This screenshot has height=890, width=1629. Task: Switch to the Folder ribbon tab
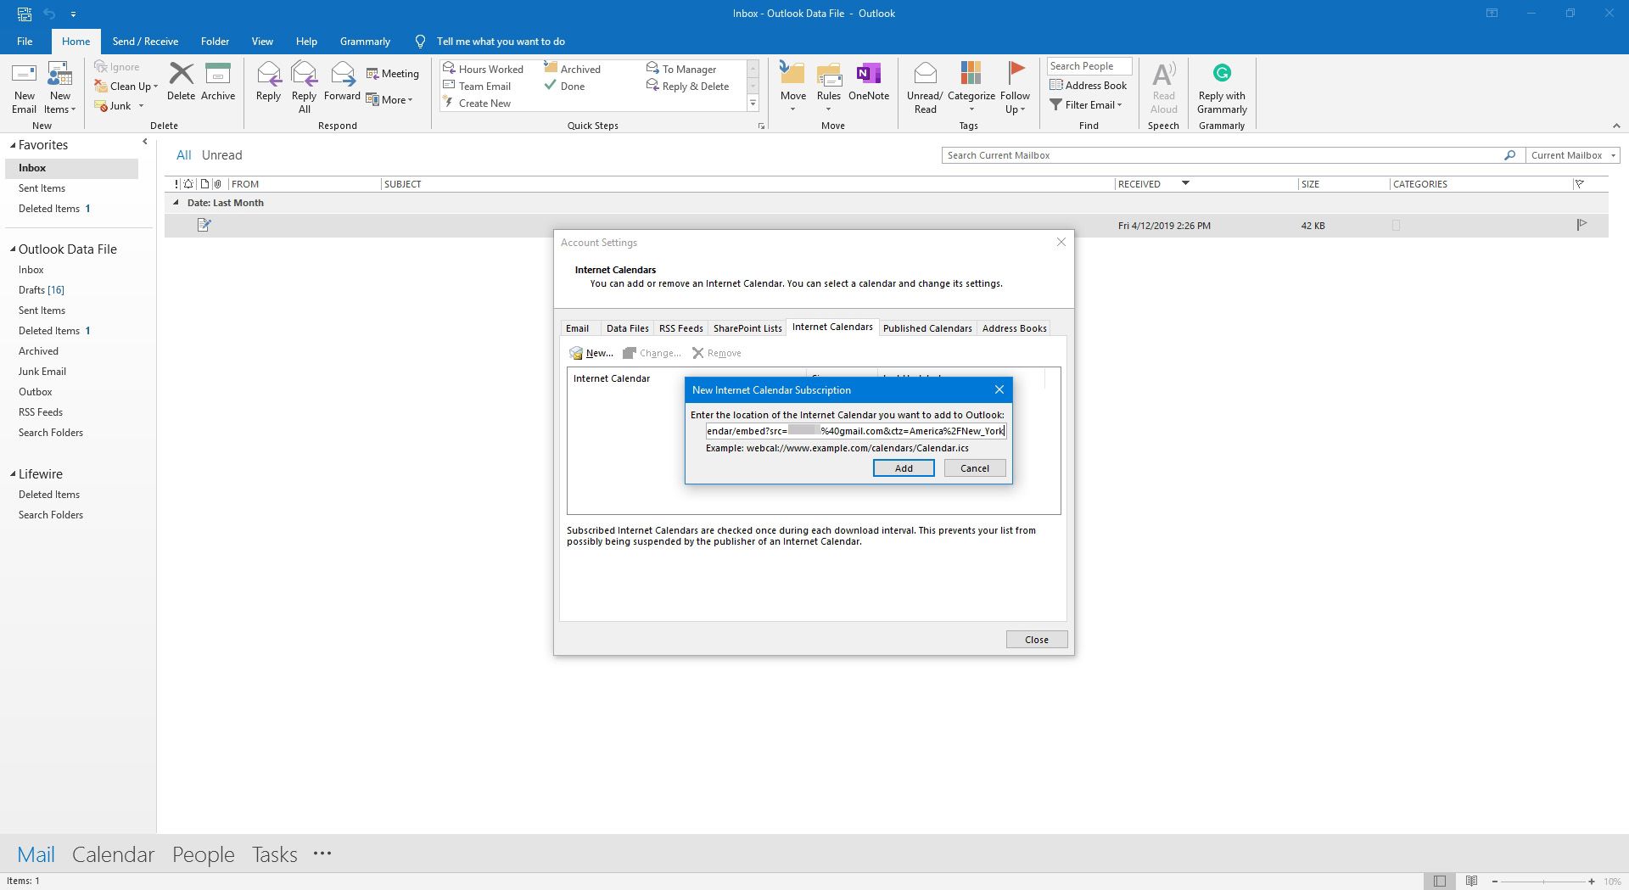tap(215, 41)
